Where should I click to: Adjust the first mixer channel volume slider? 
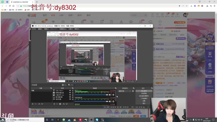pos(91,95)
